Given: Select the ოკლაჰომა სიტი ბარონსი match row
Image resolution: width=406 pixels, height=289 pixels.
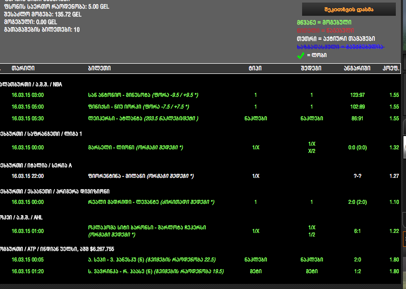Looking at the screenshot, I should point(200,231).
